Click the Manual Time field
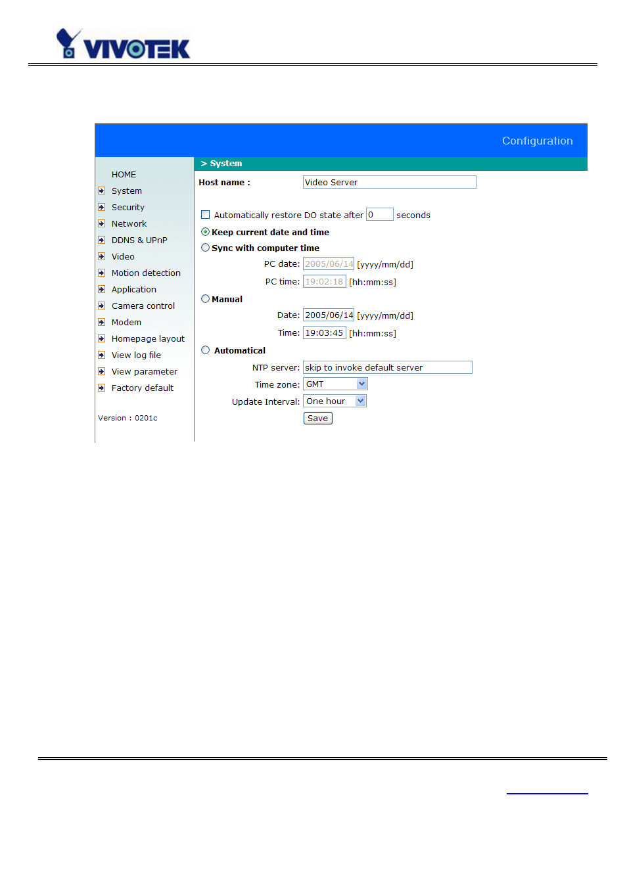The width and height of the screenshot is (627, 887). 325,333
